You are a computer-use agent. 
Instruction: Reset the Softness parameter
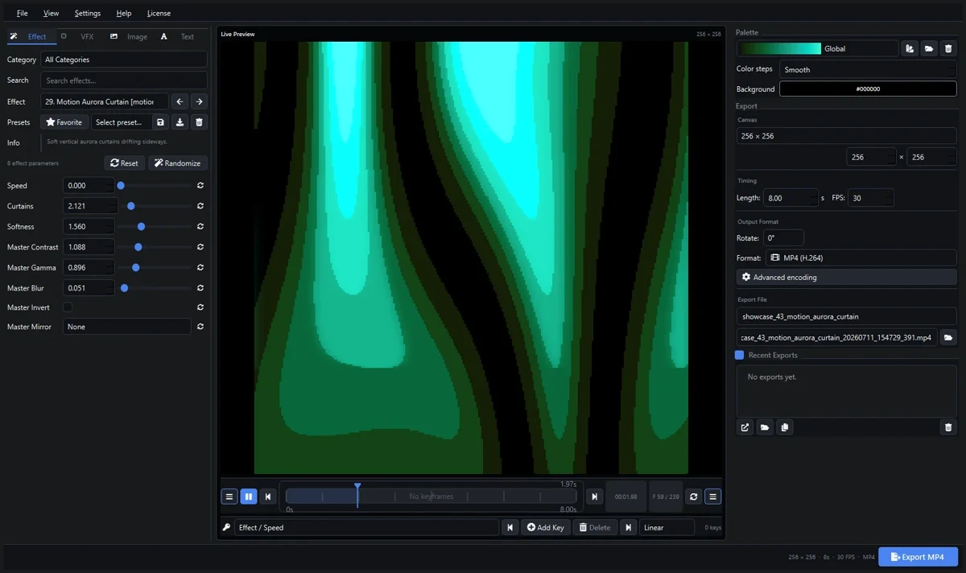[200, 226]
